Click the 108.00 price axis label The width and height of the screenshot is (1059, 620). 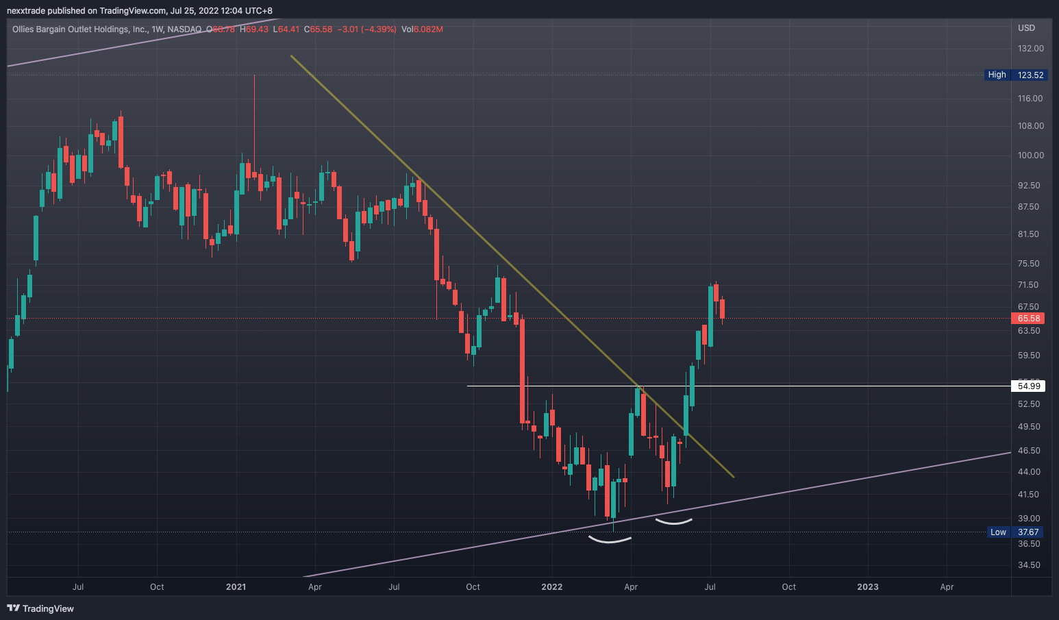[x=1031, y=126]
